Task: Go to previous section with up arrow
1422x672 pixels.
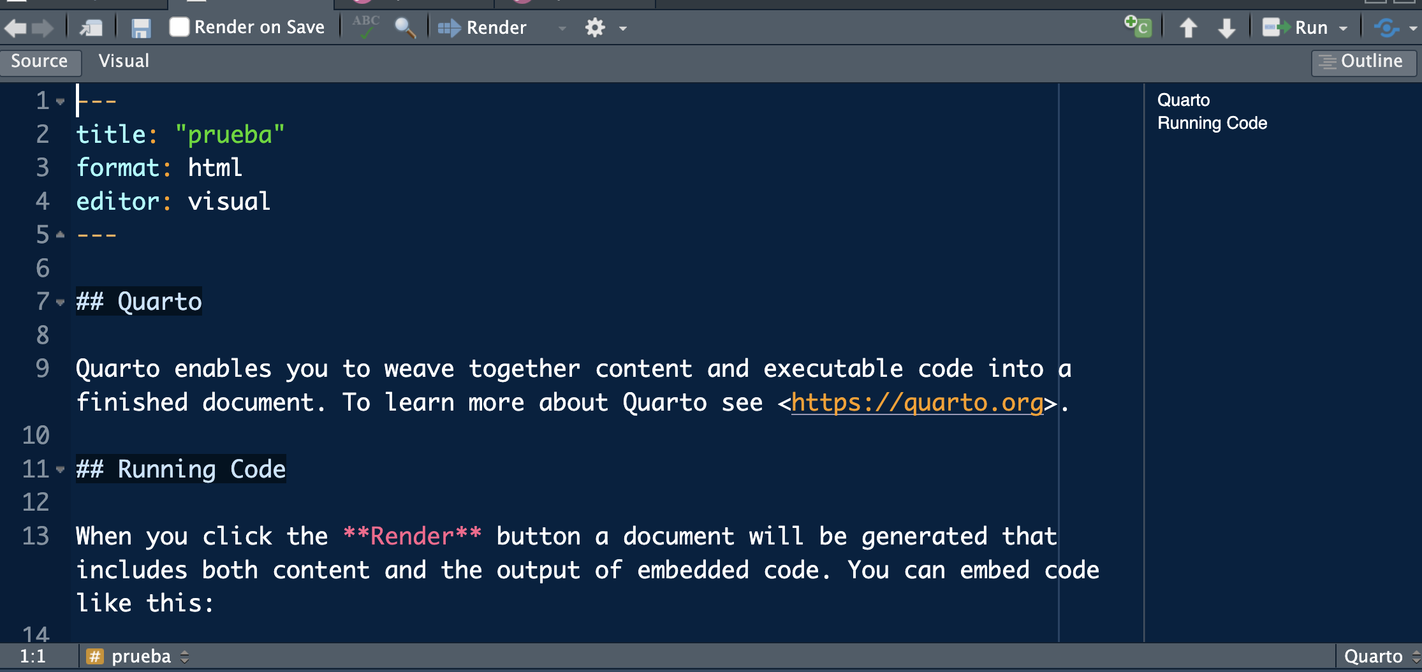Action: pyautogui.click(x=1188, y=28)
